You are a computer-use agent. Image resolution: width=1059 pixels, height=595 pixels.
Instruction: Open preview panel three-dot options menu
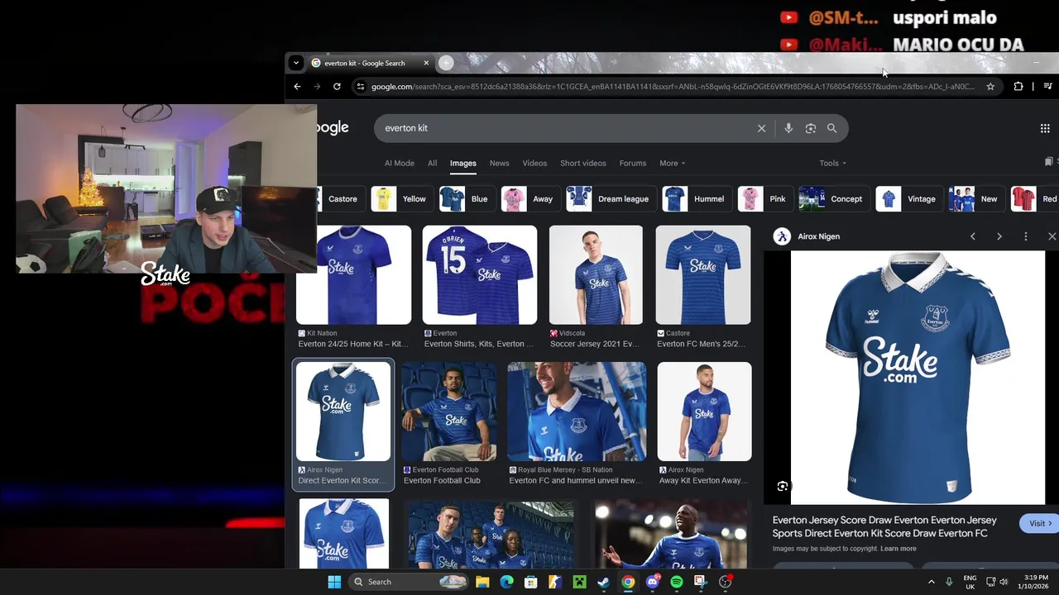coord(1026,236)
